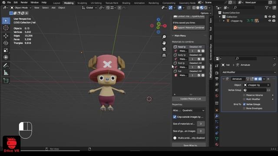Select rendered viewport shading sphere
The width and height of the screenshot is (278, 156).
[205, 8]
